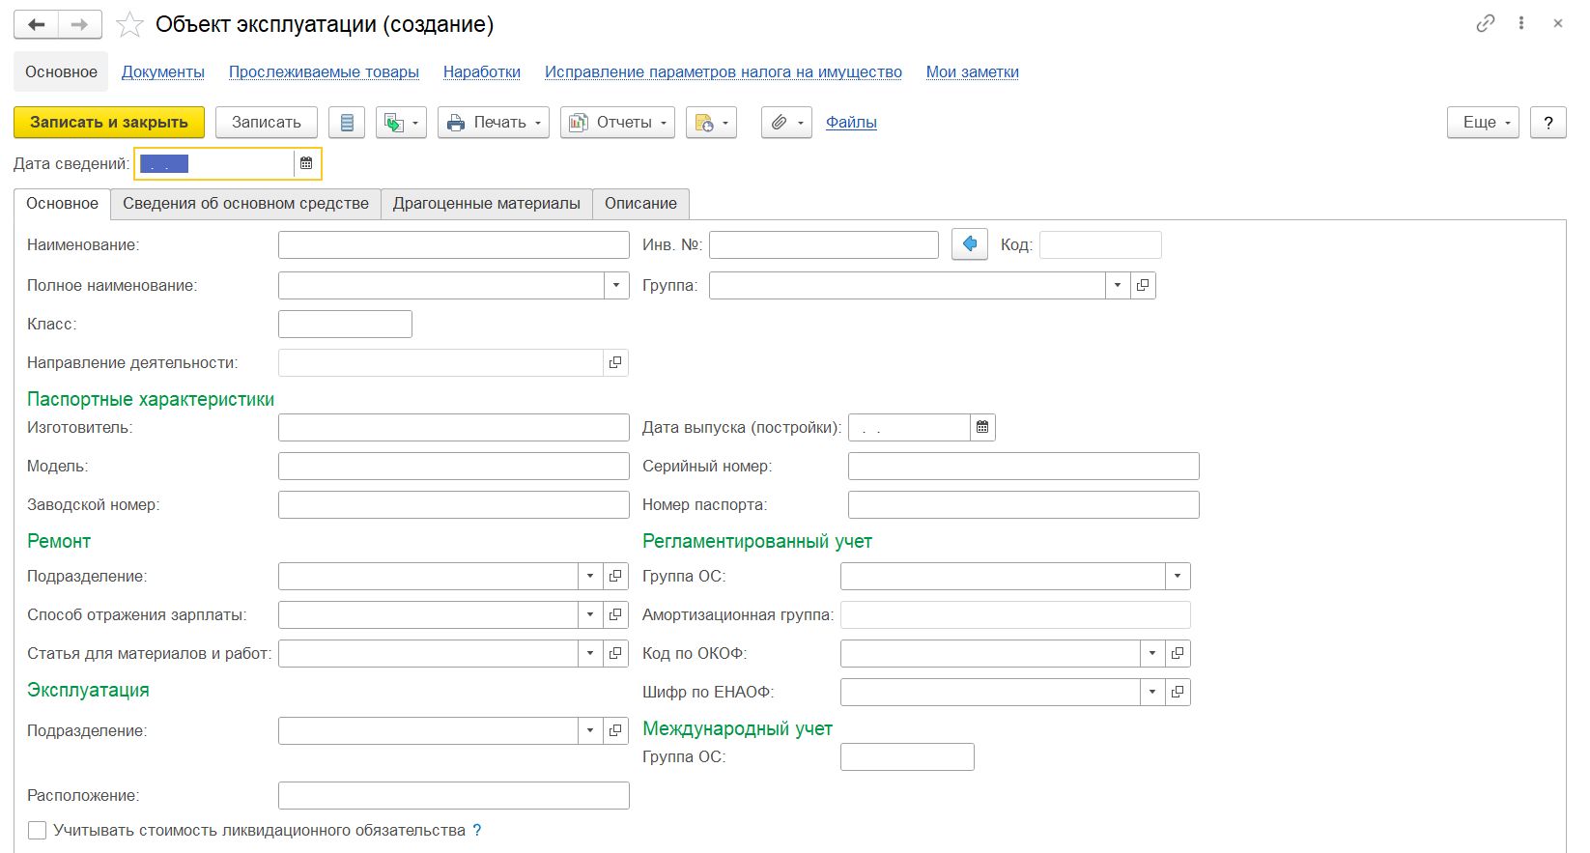Click open icon next to Группа field
The width and height of the screenshot is (1590, 853).
(x=1143, y=285)
